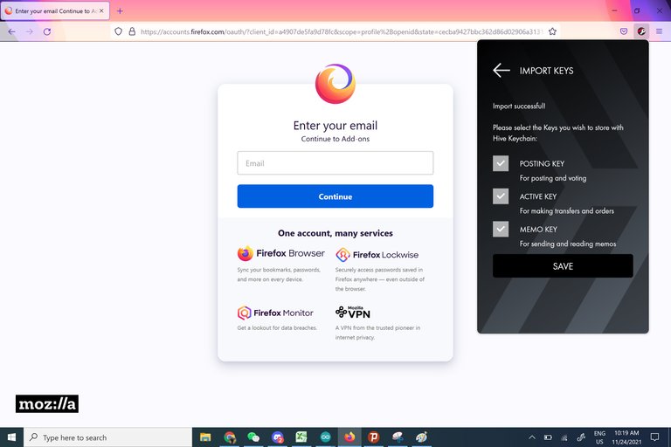Click the 'For sending and reading memos' text

coord(568,244)
